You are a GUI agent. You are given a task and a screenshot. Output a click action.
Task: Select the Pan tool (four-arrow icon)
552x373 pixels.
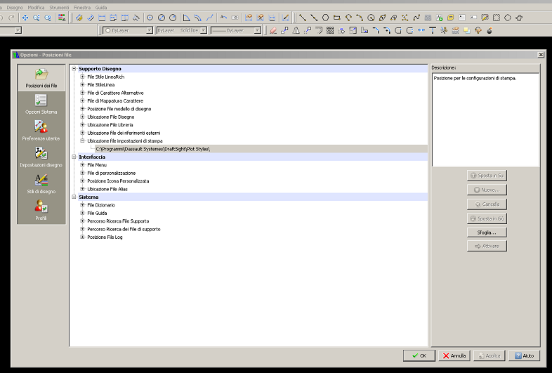(25, 18)
